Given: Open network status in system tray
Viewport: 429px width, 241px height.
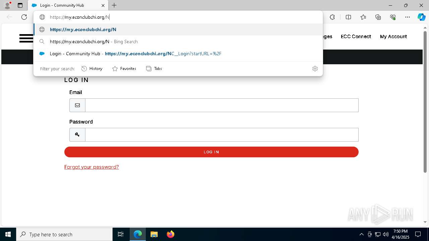Looking at the screenshot, I should coord(378,234).
